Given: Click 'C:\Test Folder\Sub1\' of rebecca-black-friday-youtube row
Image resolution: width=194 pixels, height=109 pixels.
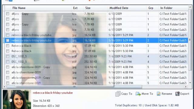Looking at the screenshot, I should (173, 35).
